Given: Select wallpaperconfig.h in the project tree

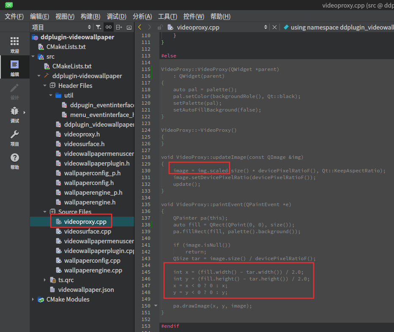Looking at the screenshot, I should click(89, 183).
